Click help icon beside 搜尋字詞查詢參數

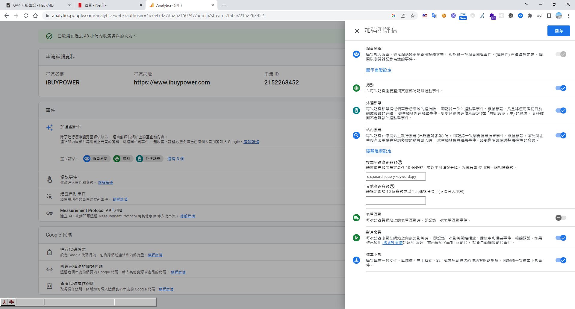click(x=400, y=162)
